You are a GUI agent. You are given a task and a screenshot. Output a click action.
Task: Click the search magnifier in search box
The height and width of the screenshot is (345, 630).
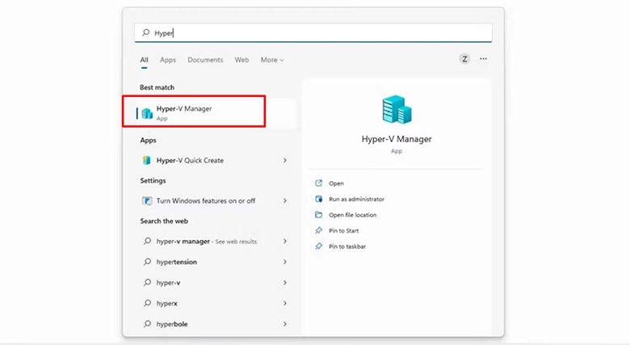(x=146, y=32)
